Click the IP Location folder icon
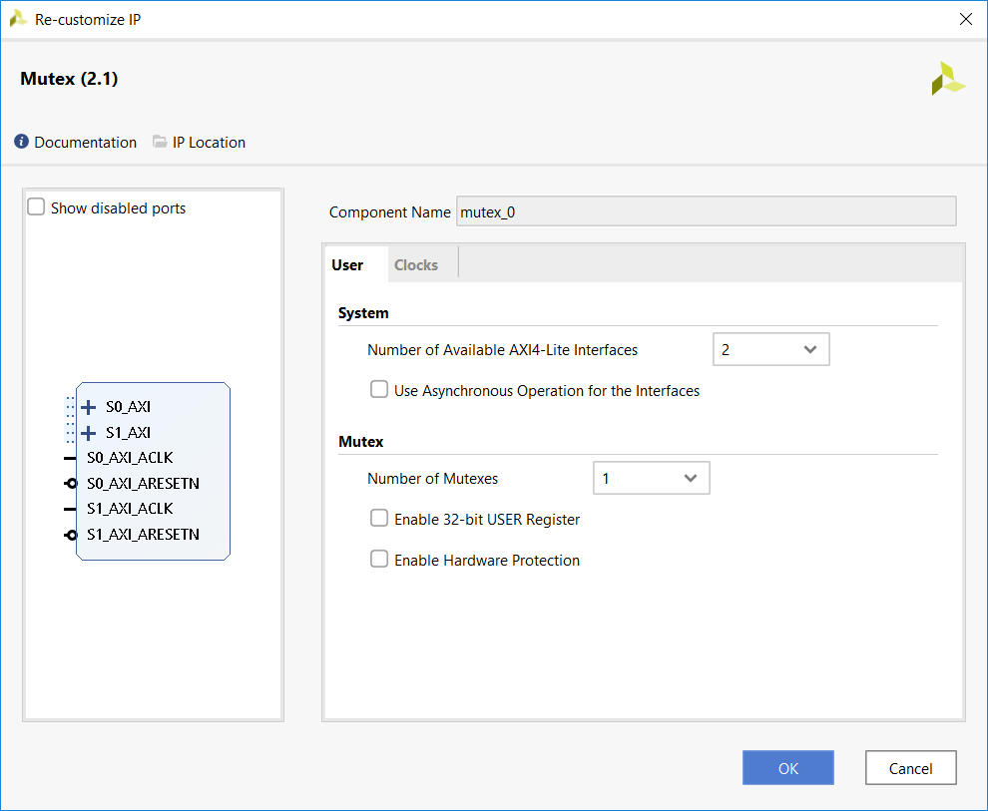Image resolution: width=988 pixels, height=811 pixels. click(160, 142)
